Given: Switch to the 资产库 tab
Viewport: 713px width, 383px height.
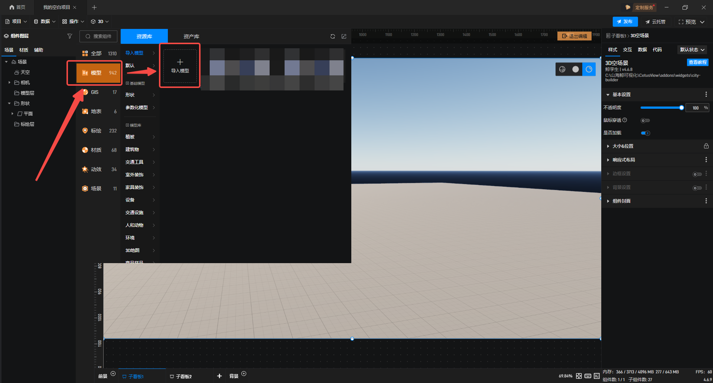Looking at the screenshot, I should tap(191, 36).
